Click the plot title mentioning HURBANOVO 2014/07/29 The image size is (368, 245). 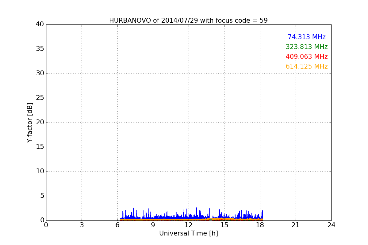pyautogui.click(x=188, y=21)
